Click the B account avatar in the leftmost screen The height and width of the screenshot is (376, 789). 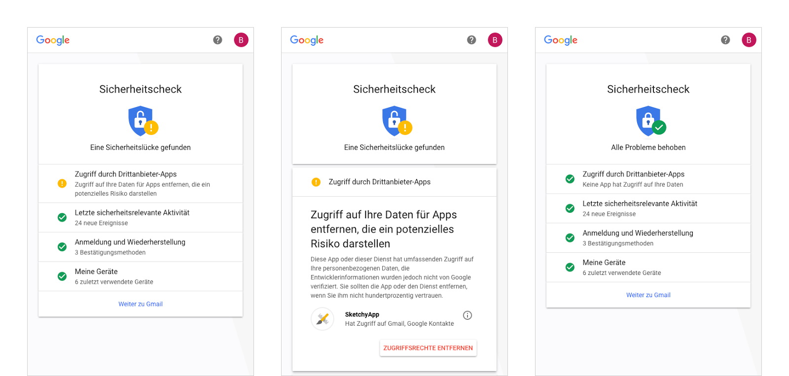tap(241, 40)
